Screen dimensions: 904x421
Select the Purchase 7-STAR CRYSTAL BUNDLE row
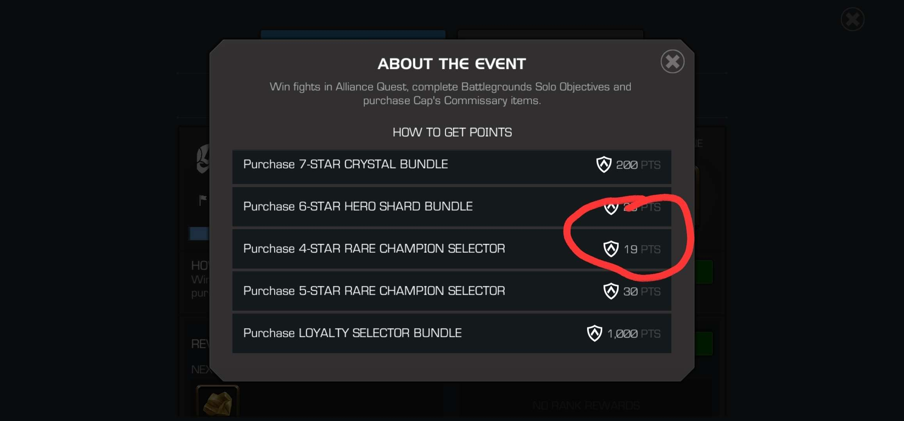click(452, 166)
